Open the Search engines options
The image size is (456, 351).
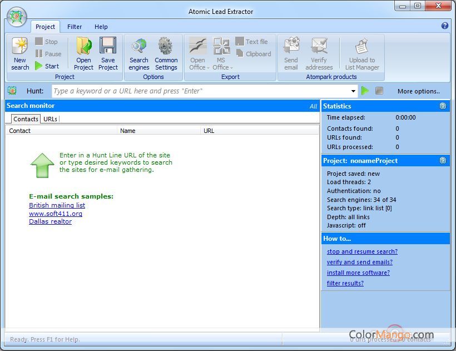coord(138,54)
